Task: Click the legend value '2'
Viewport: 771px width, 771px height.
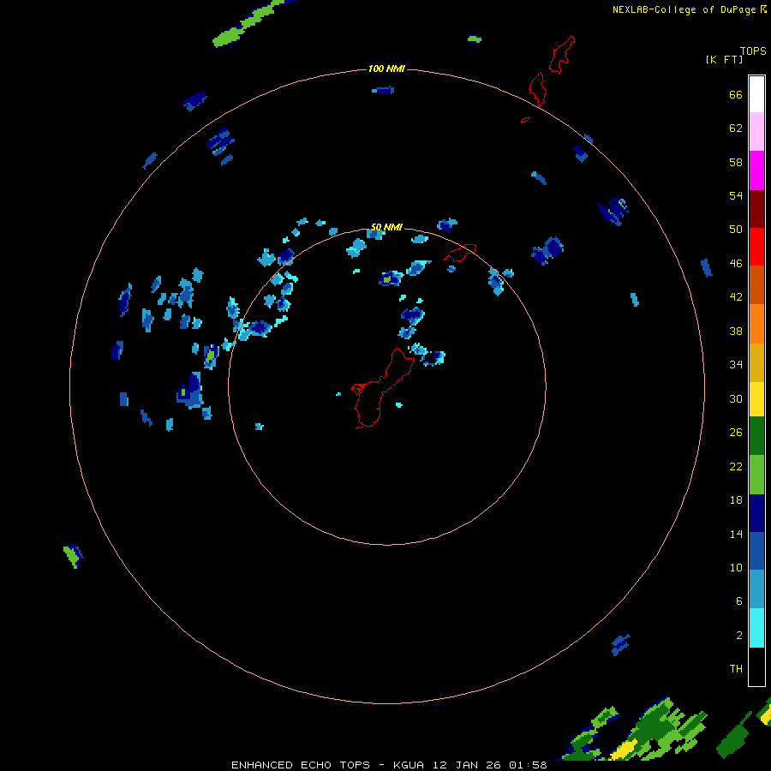Action: click(739, 636)
